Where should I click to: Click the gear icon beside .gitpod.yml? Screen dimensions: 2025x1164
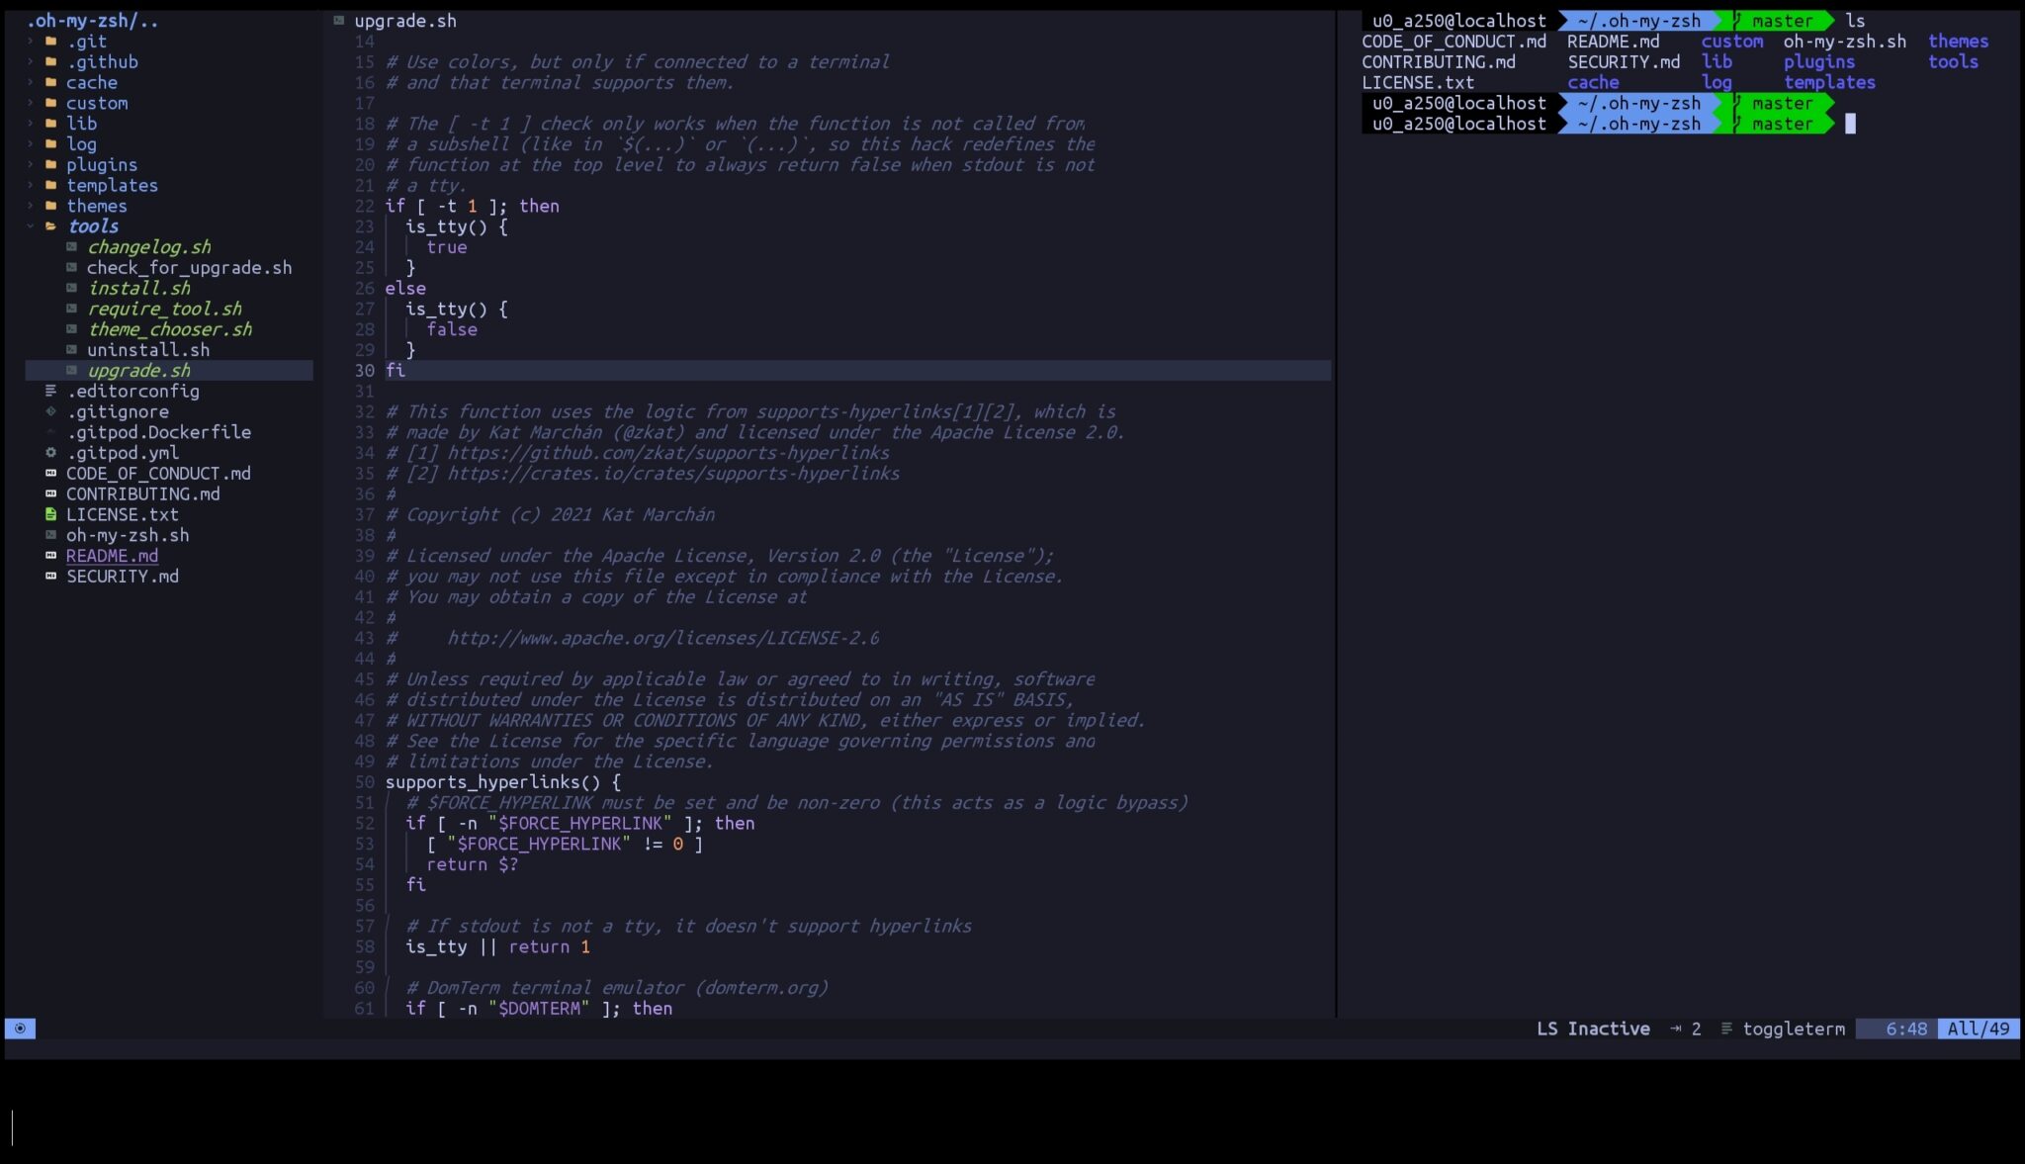tap(48, 453)
